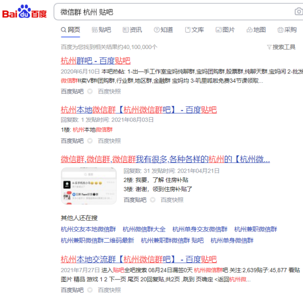Open the 采购 tab
The height and width of the screenshot is (298, 303).
(x=287, y=30)
